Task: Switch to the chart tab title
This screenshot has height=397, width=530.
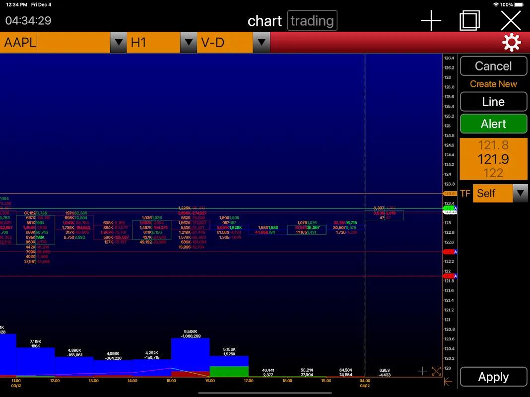Action: pos(265,21)
